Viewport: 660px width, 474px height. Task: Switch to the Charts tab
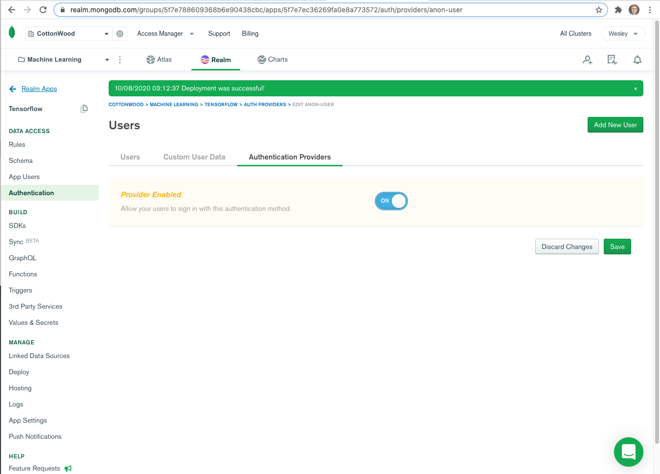273,60
